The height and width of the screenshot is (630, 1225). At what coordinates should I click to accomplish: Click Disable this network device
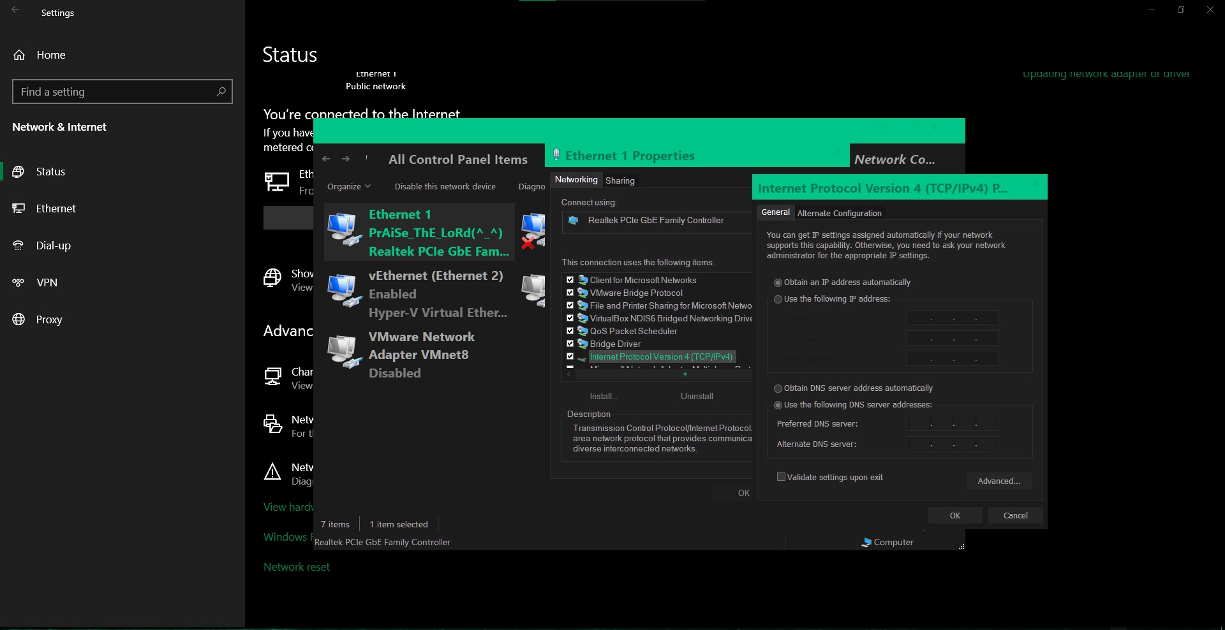445,186
